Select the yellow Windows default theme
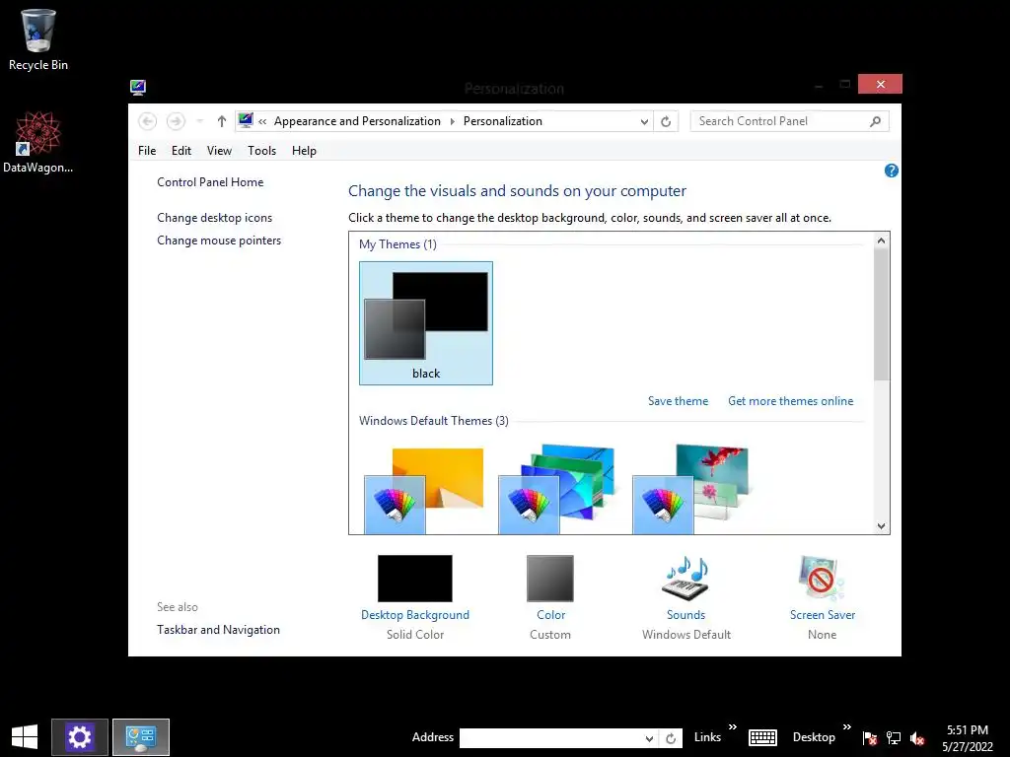 click(x=426, y=489)
